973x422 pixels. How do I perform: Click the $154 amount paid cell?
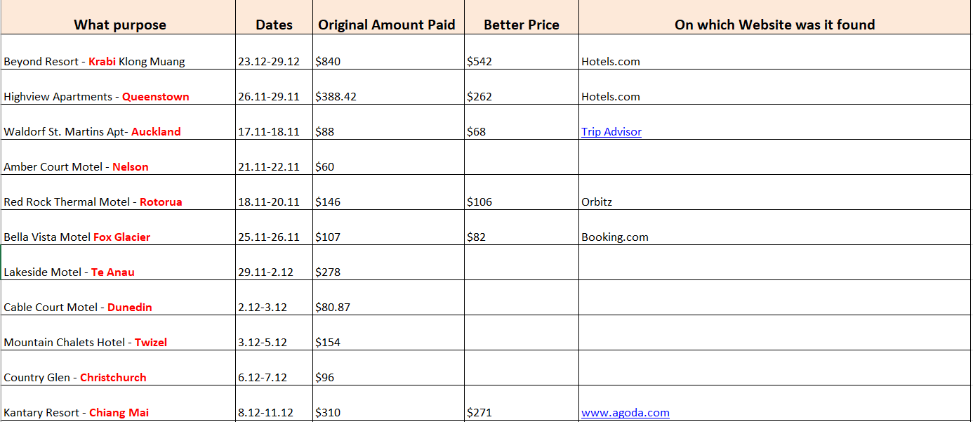388,334
